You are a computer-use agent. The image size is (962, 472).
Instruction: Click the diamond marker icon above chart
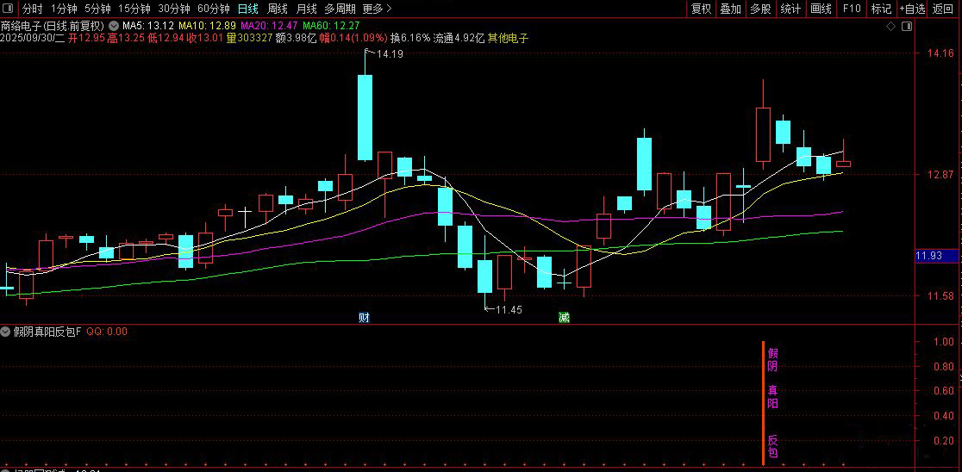click(890, 27)
